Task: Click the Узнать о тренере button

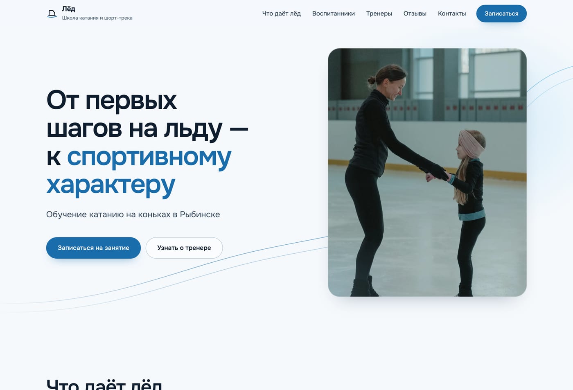Action: pyautogui.click(x=184, y=248)
